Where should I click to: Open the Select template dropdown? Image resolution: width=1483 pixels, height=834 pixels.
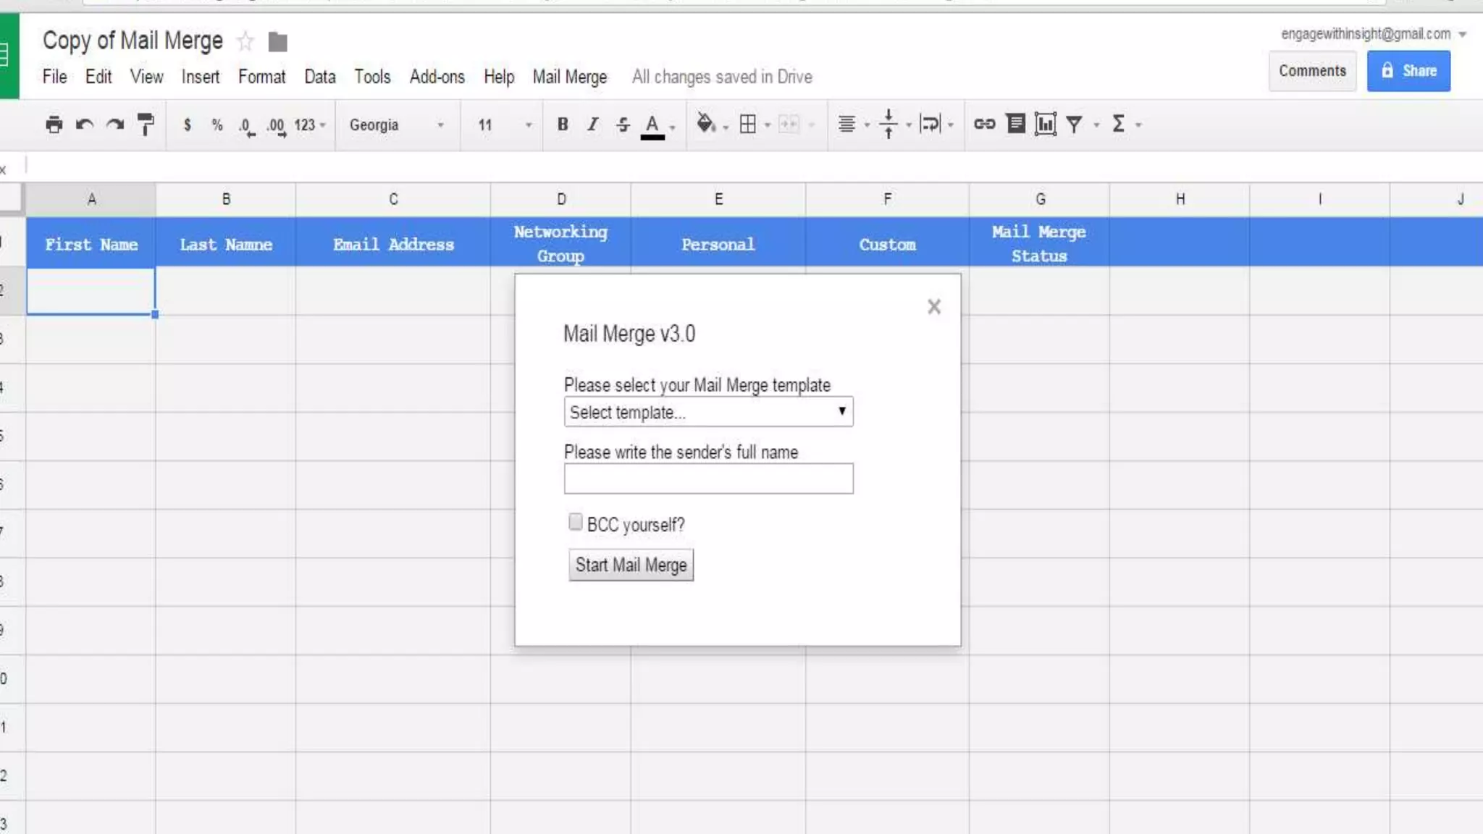pos(708,412)
